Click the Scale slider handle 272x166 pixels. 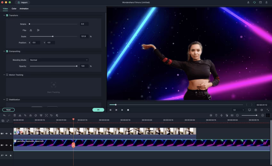tap(53, 36)
